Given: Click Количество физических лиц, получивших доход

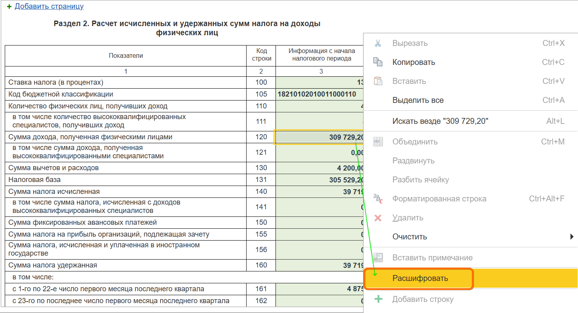Looking at the screenshot, I should pyautogui.click(x=88, y=106).
